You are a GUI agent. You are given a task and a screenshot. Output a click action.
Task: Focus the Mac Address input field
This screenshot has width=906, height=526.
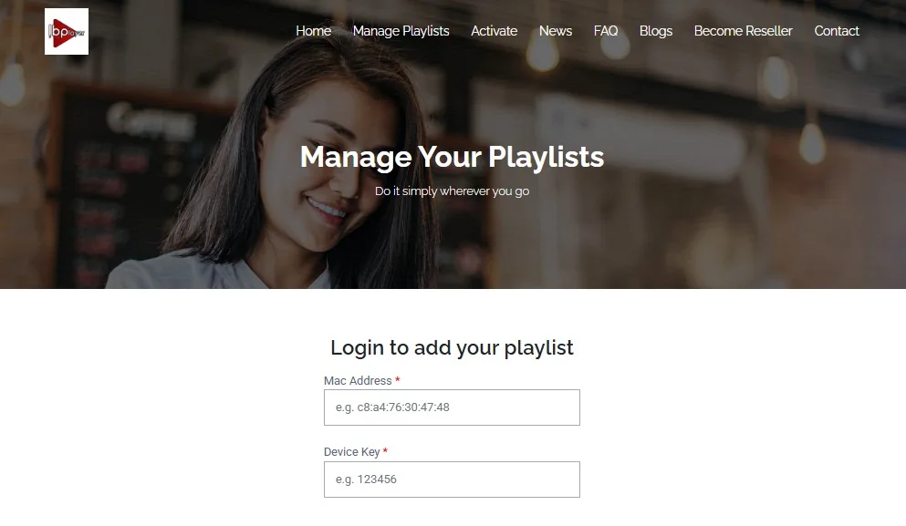(452, 407)
